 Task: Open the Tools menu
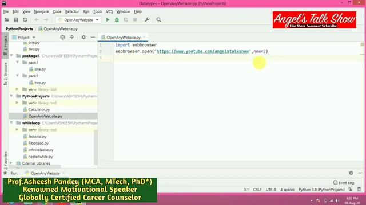98,11
